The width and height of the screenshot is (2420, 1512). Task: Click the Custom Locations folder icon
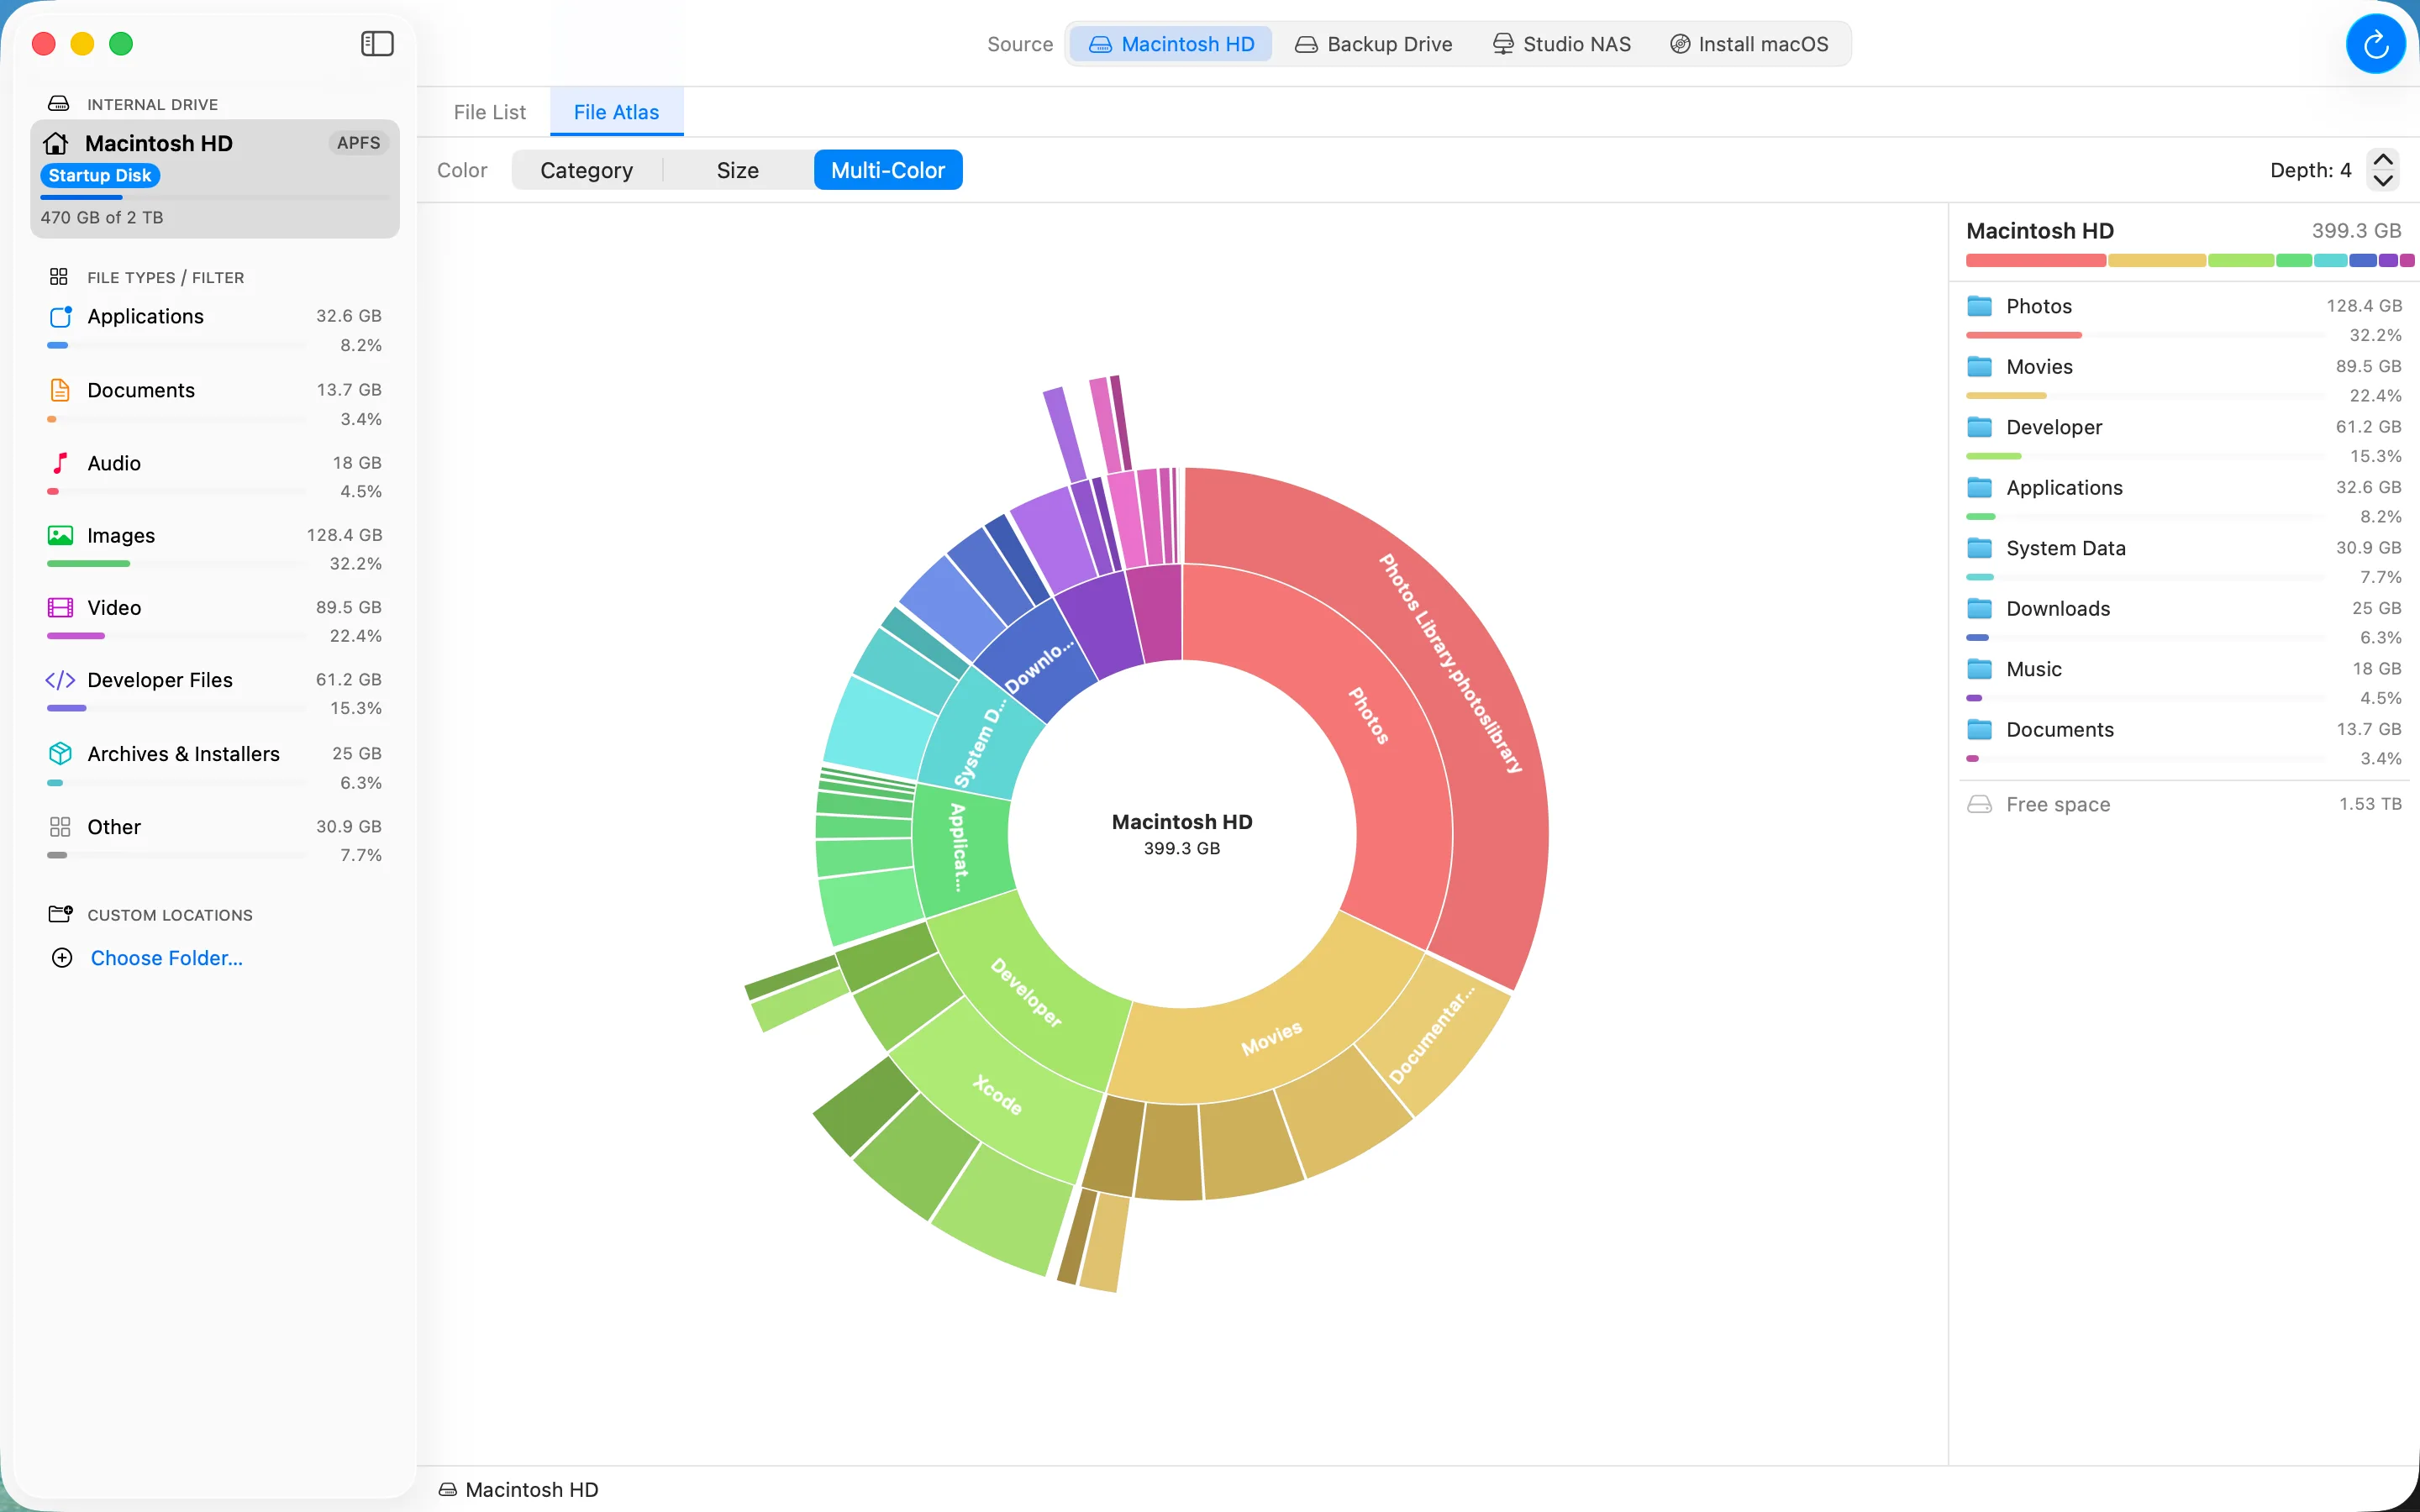pos(60,914)
